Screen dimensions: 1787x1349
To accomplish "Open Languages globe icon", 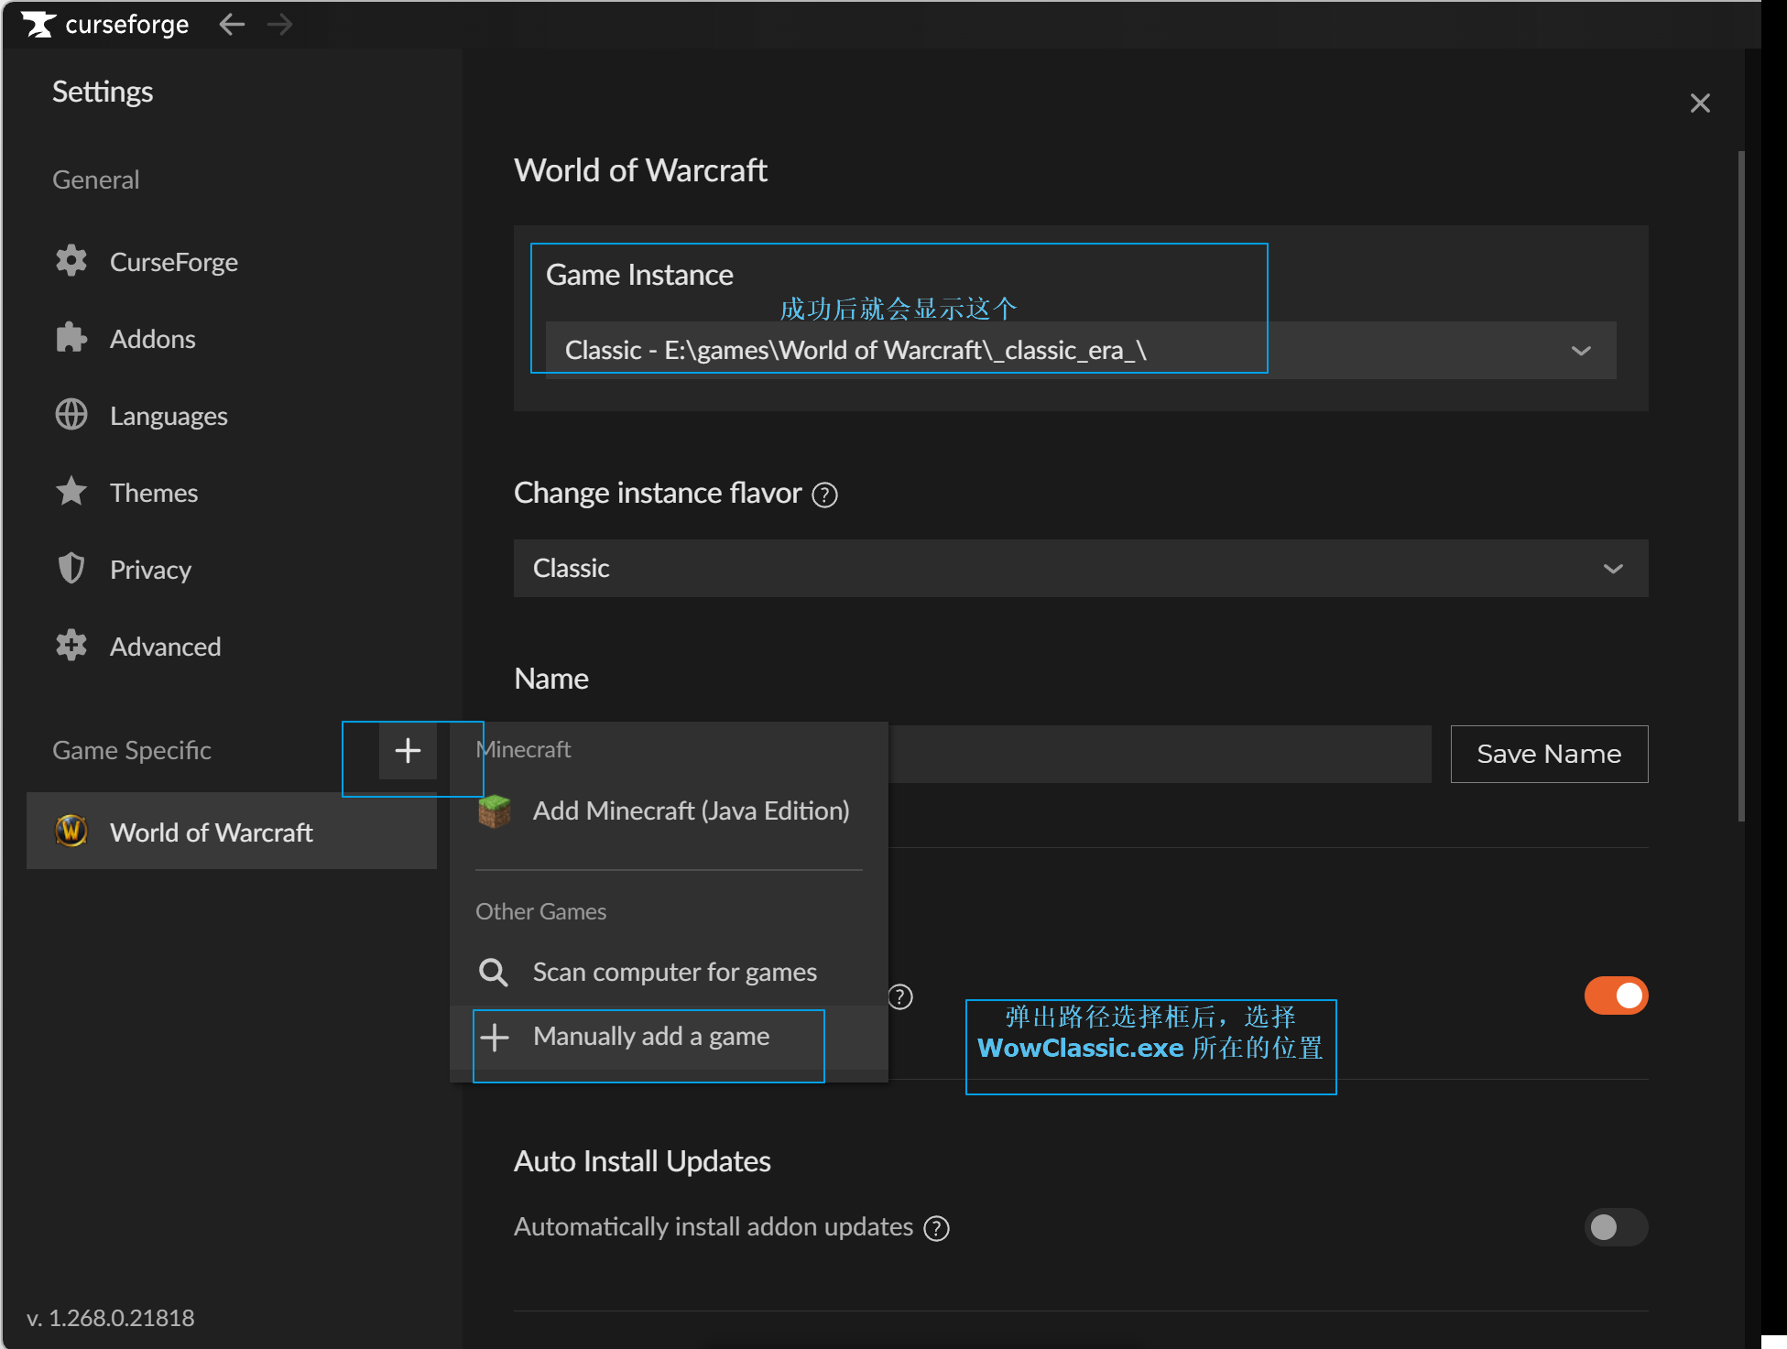I will pos(71,415).
